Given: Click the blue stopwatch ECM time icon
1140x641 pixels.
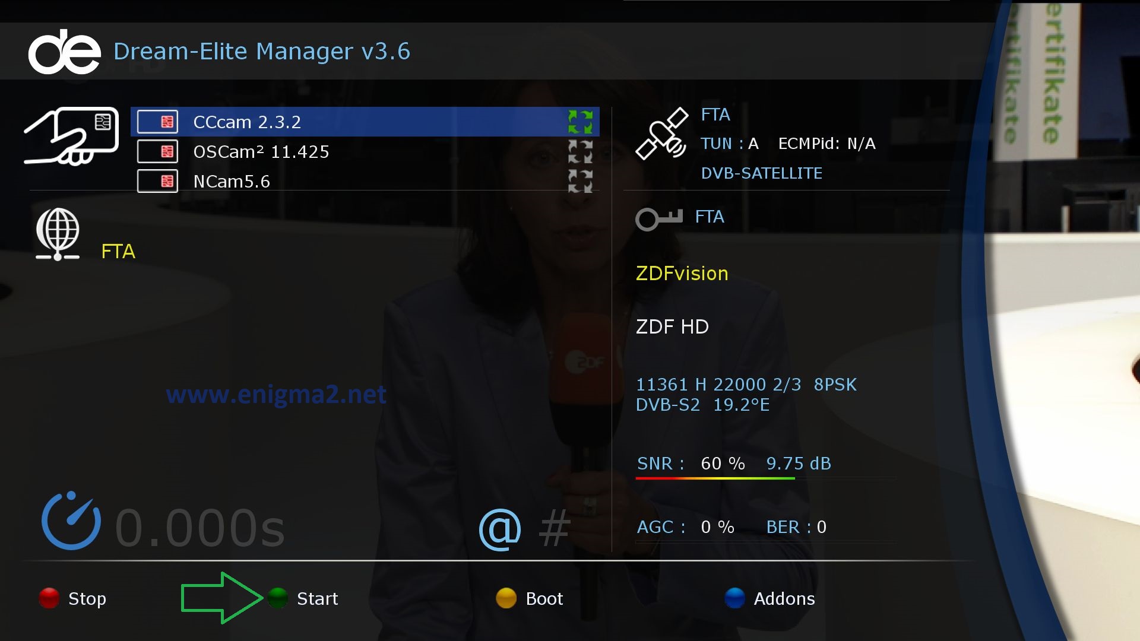Looking at the screenshot, I should 71,520.
